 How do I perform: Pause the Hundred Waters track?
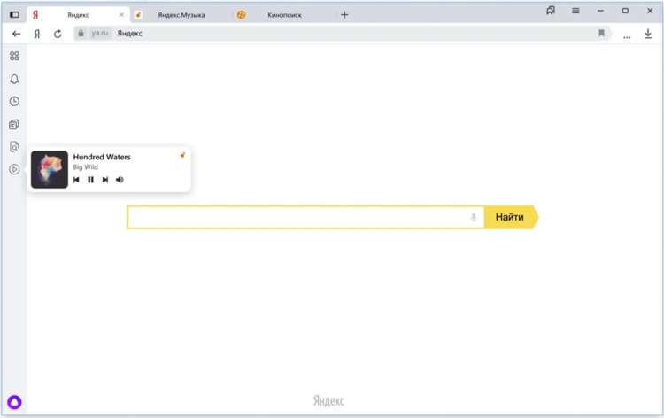click(x=90, y=180)
